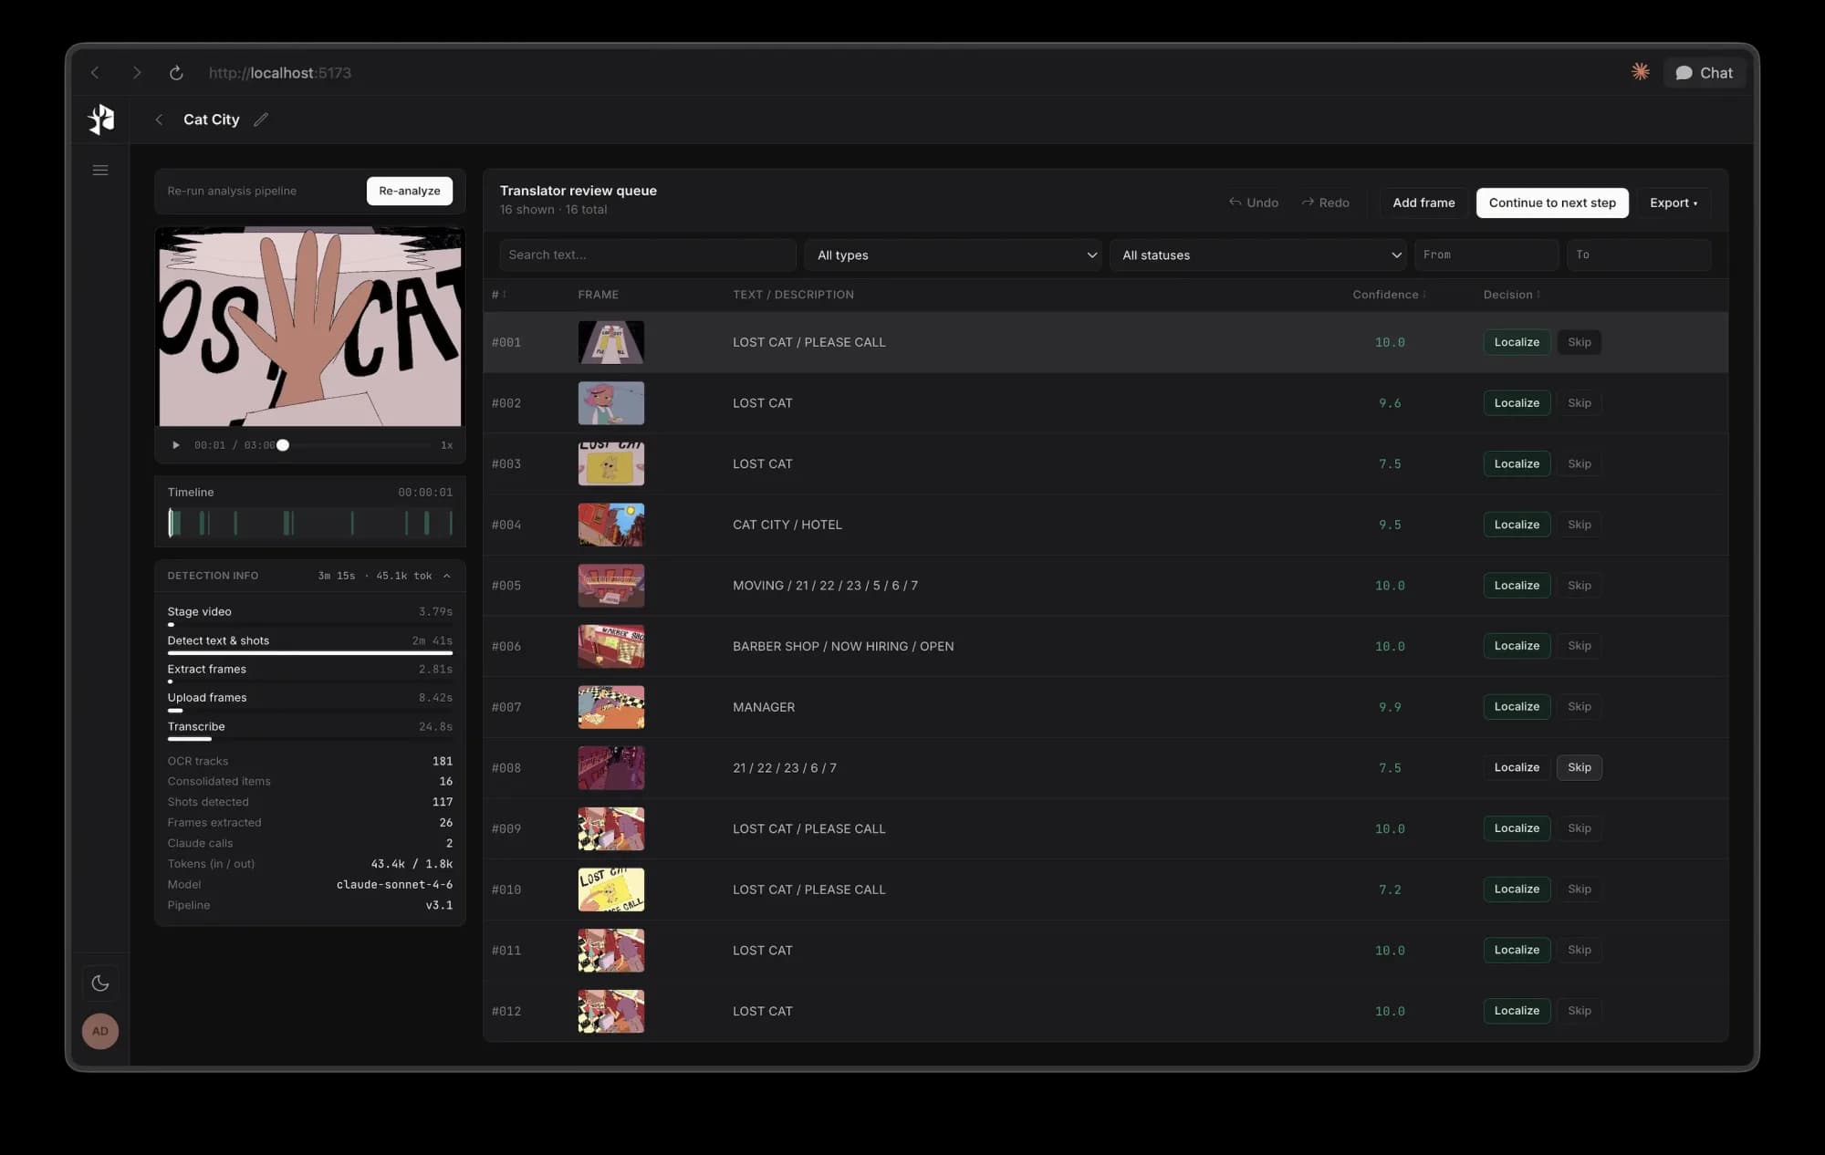Open the All statuses filter dropdown

[x=1258, y=255]
